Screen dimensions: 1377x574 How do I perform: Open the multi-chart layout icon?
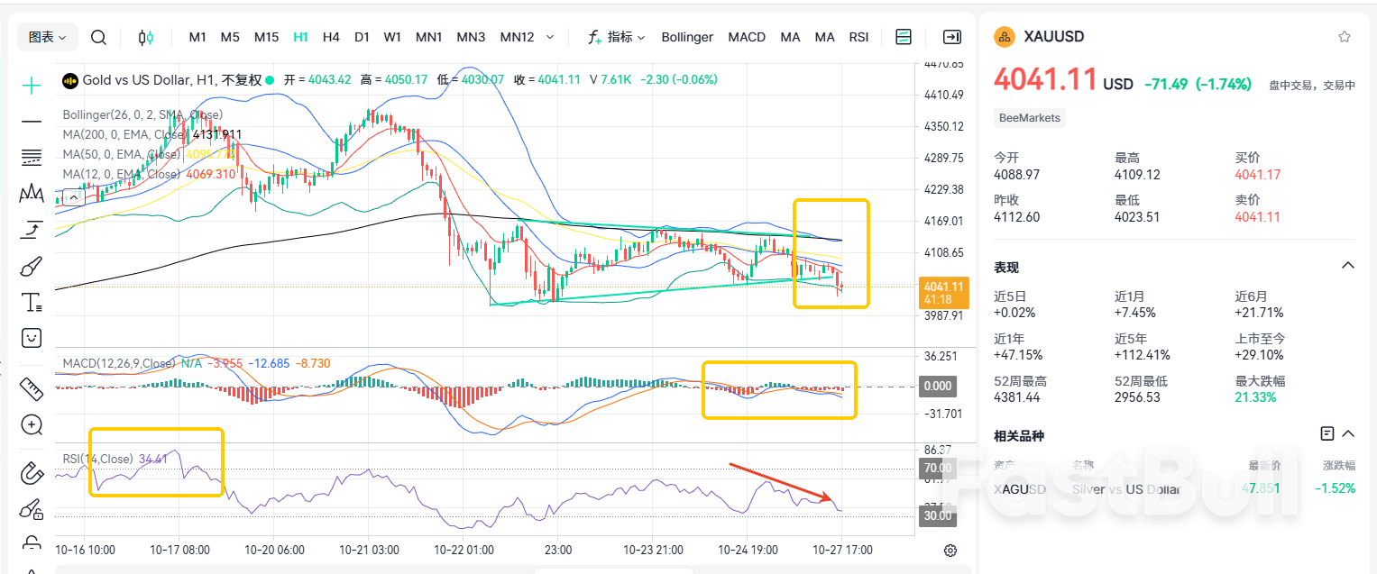[x=903, y=37]
